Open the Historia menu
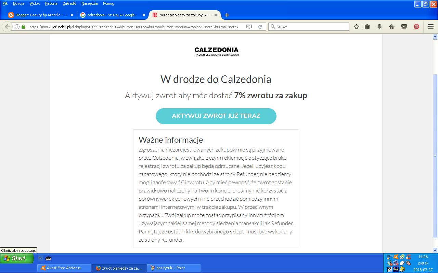The width and height of the screenshot is (438, 273). point(51,3)
